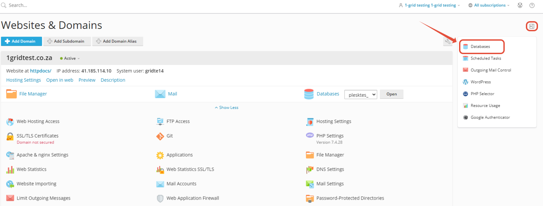Image resolution: width=543 pixels, height=206 pixels.
Task: Open Resource Usage
Action: point(485,106)
